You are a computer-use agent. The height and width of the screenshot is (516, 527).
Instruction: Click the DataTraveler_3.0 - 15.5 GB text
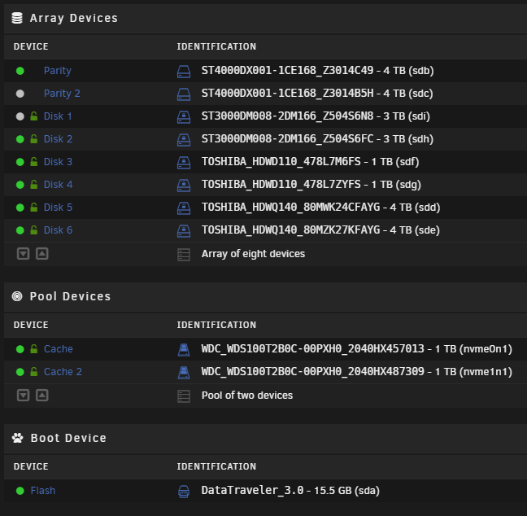277,491
